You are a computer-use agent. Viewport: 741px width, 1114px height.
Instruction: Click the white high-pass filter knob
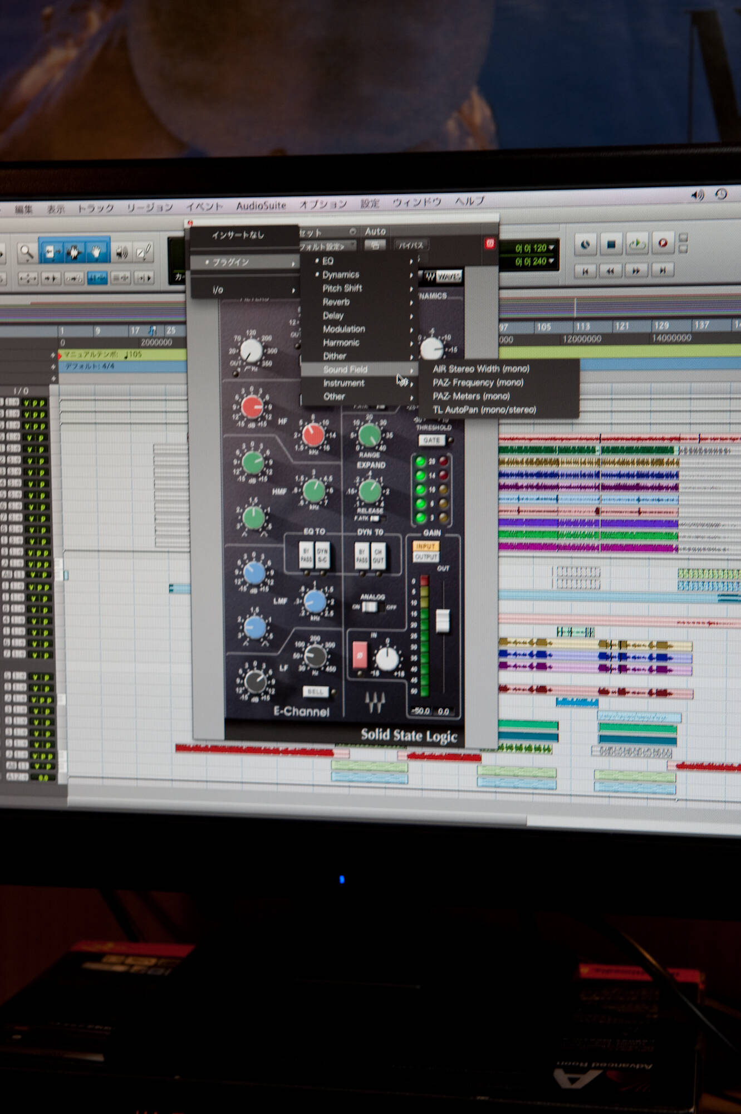tap(251, 351)
